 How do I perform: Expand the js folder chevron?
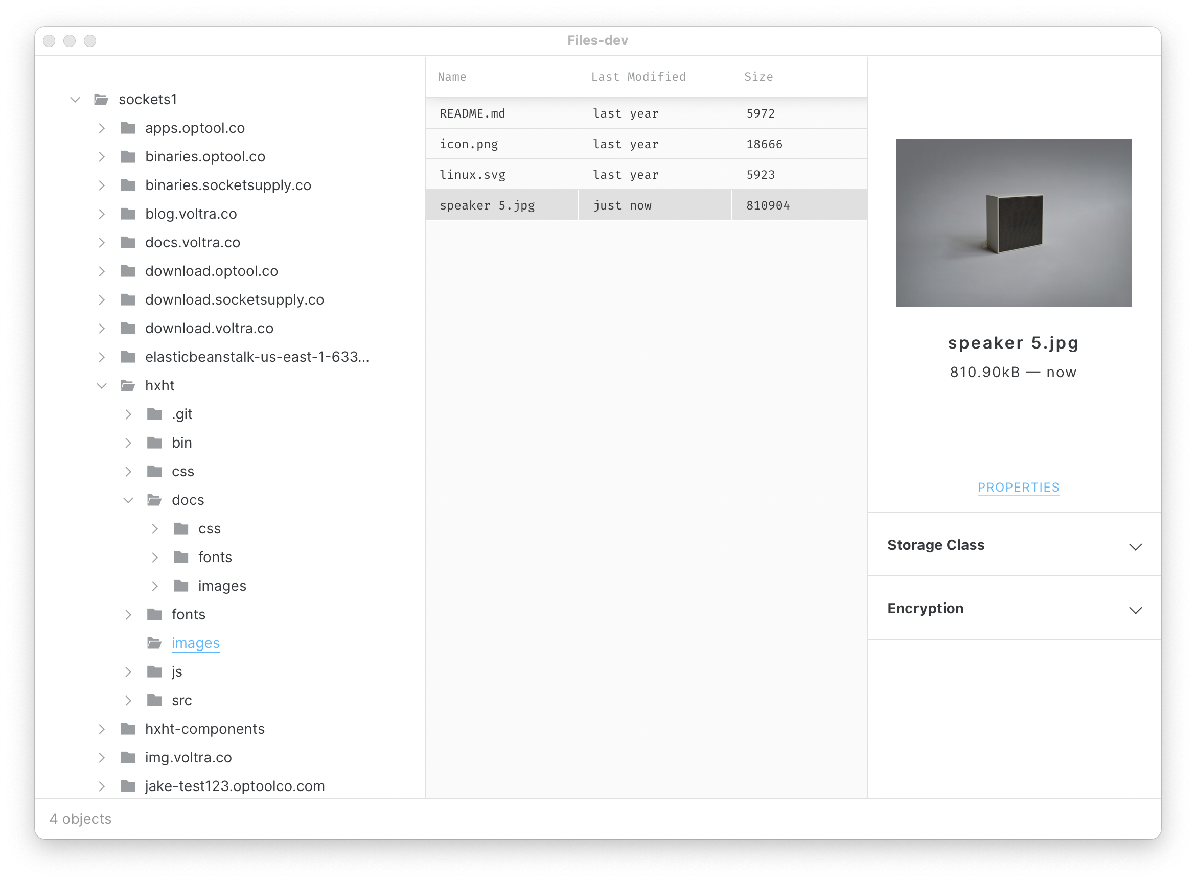[129, 671]
